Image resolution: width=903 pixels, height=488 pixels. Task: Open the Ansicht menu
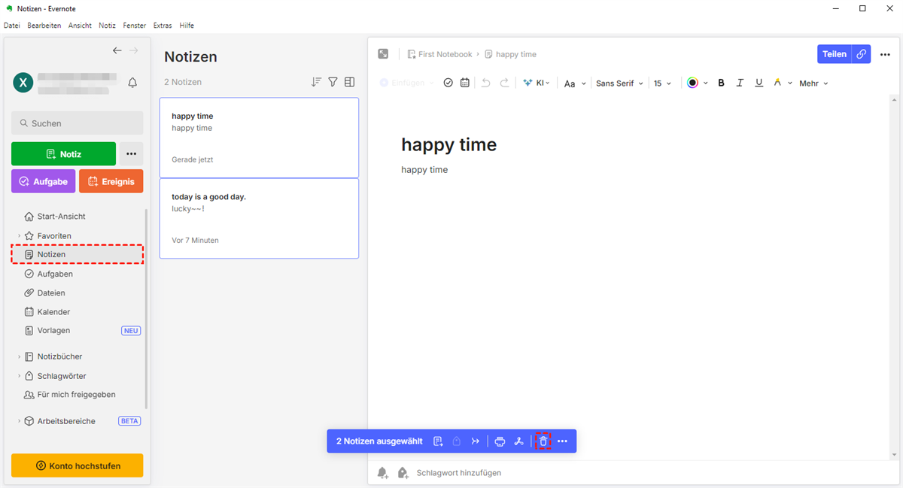[x=80, y=26]
